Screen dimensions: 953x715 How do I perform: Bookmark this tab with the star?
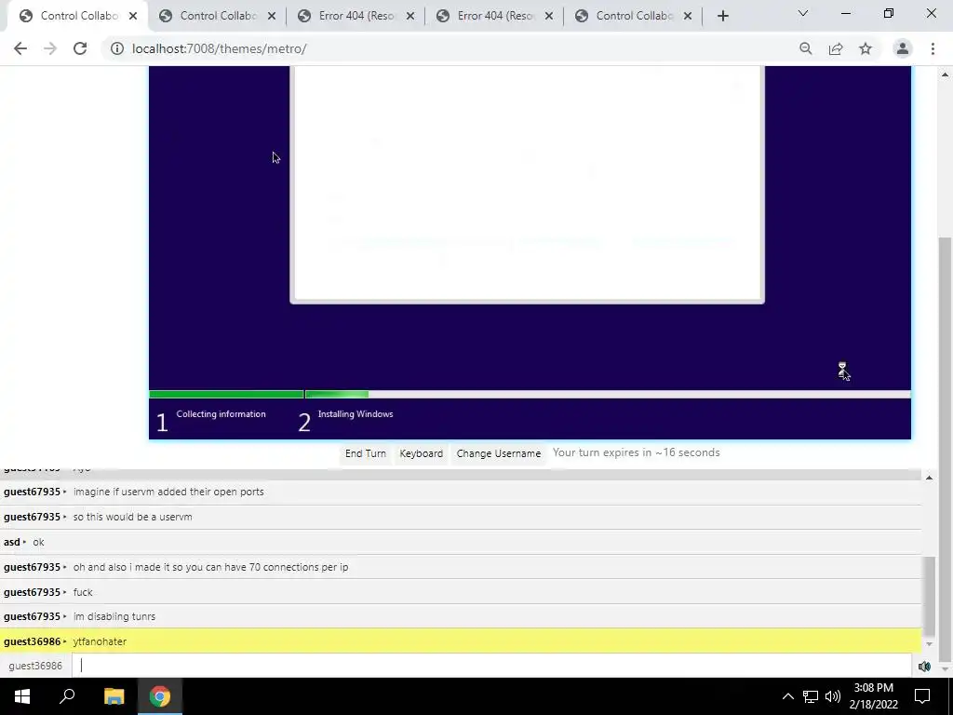tap(866, 48)
